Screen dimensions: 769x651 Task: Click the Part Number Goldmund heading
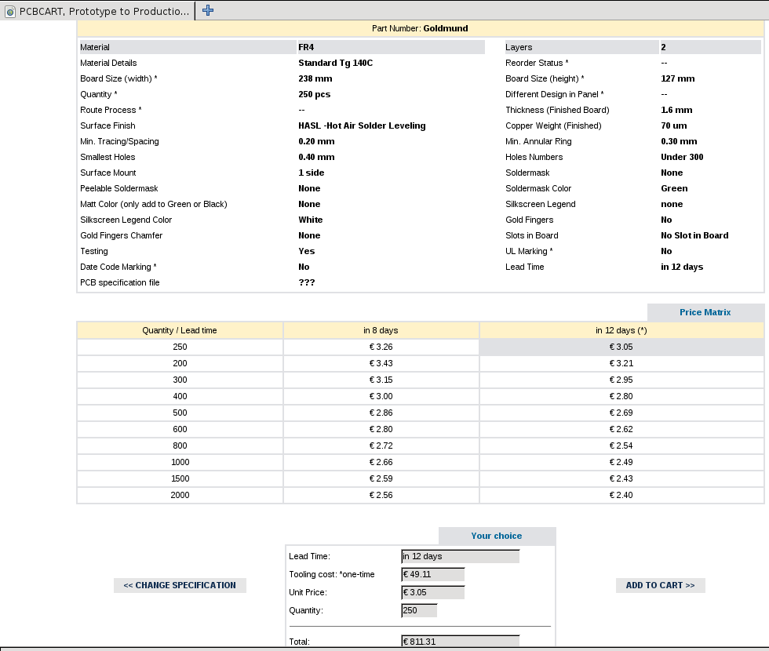click(421, 28)
